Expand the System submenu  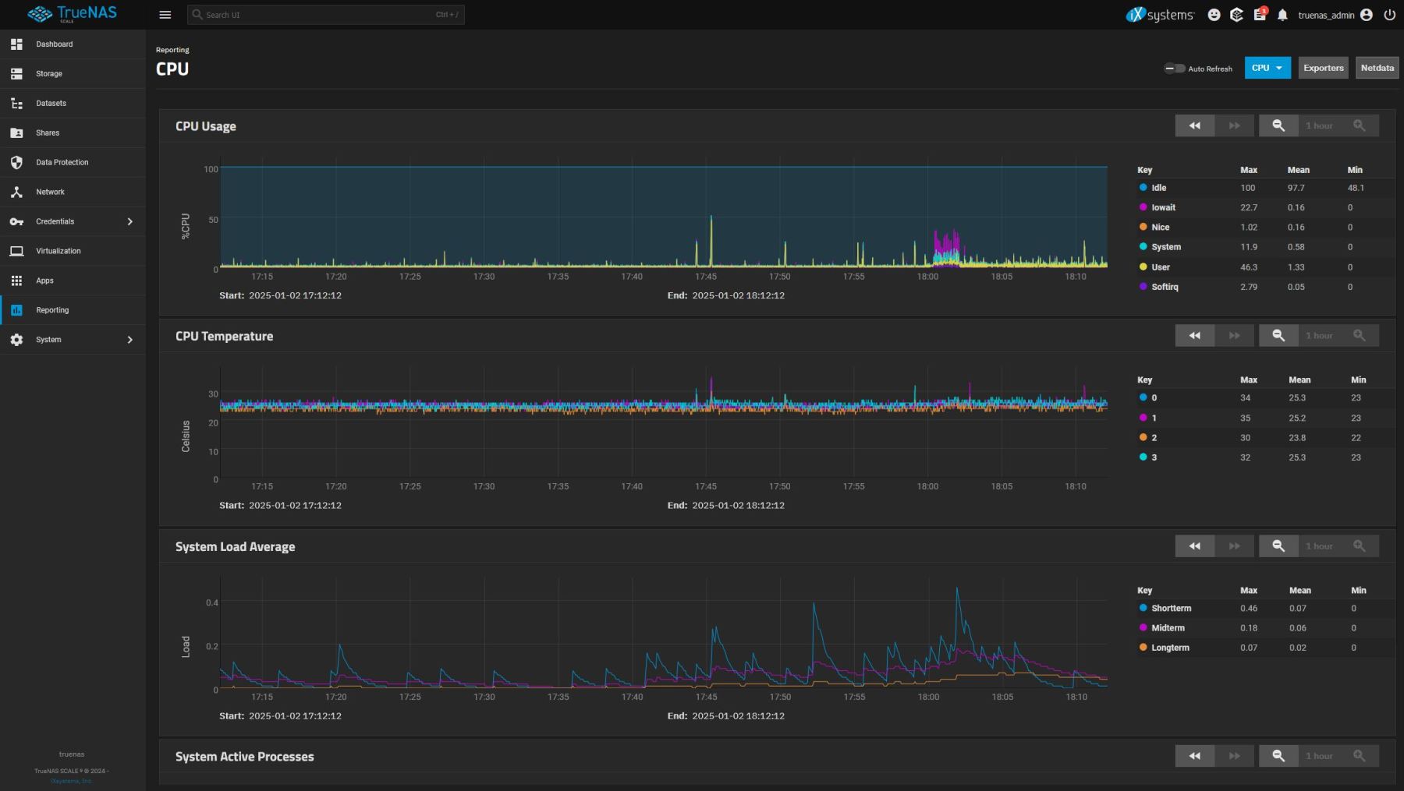click(129, 340)
